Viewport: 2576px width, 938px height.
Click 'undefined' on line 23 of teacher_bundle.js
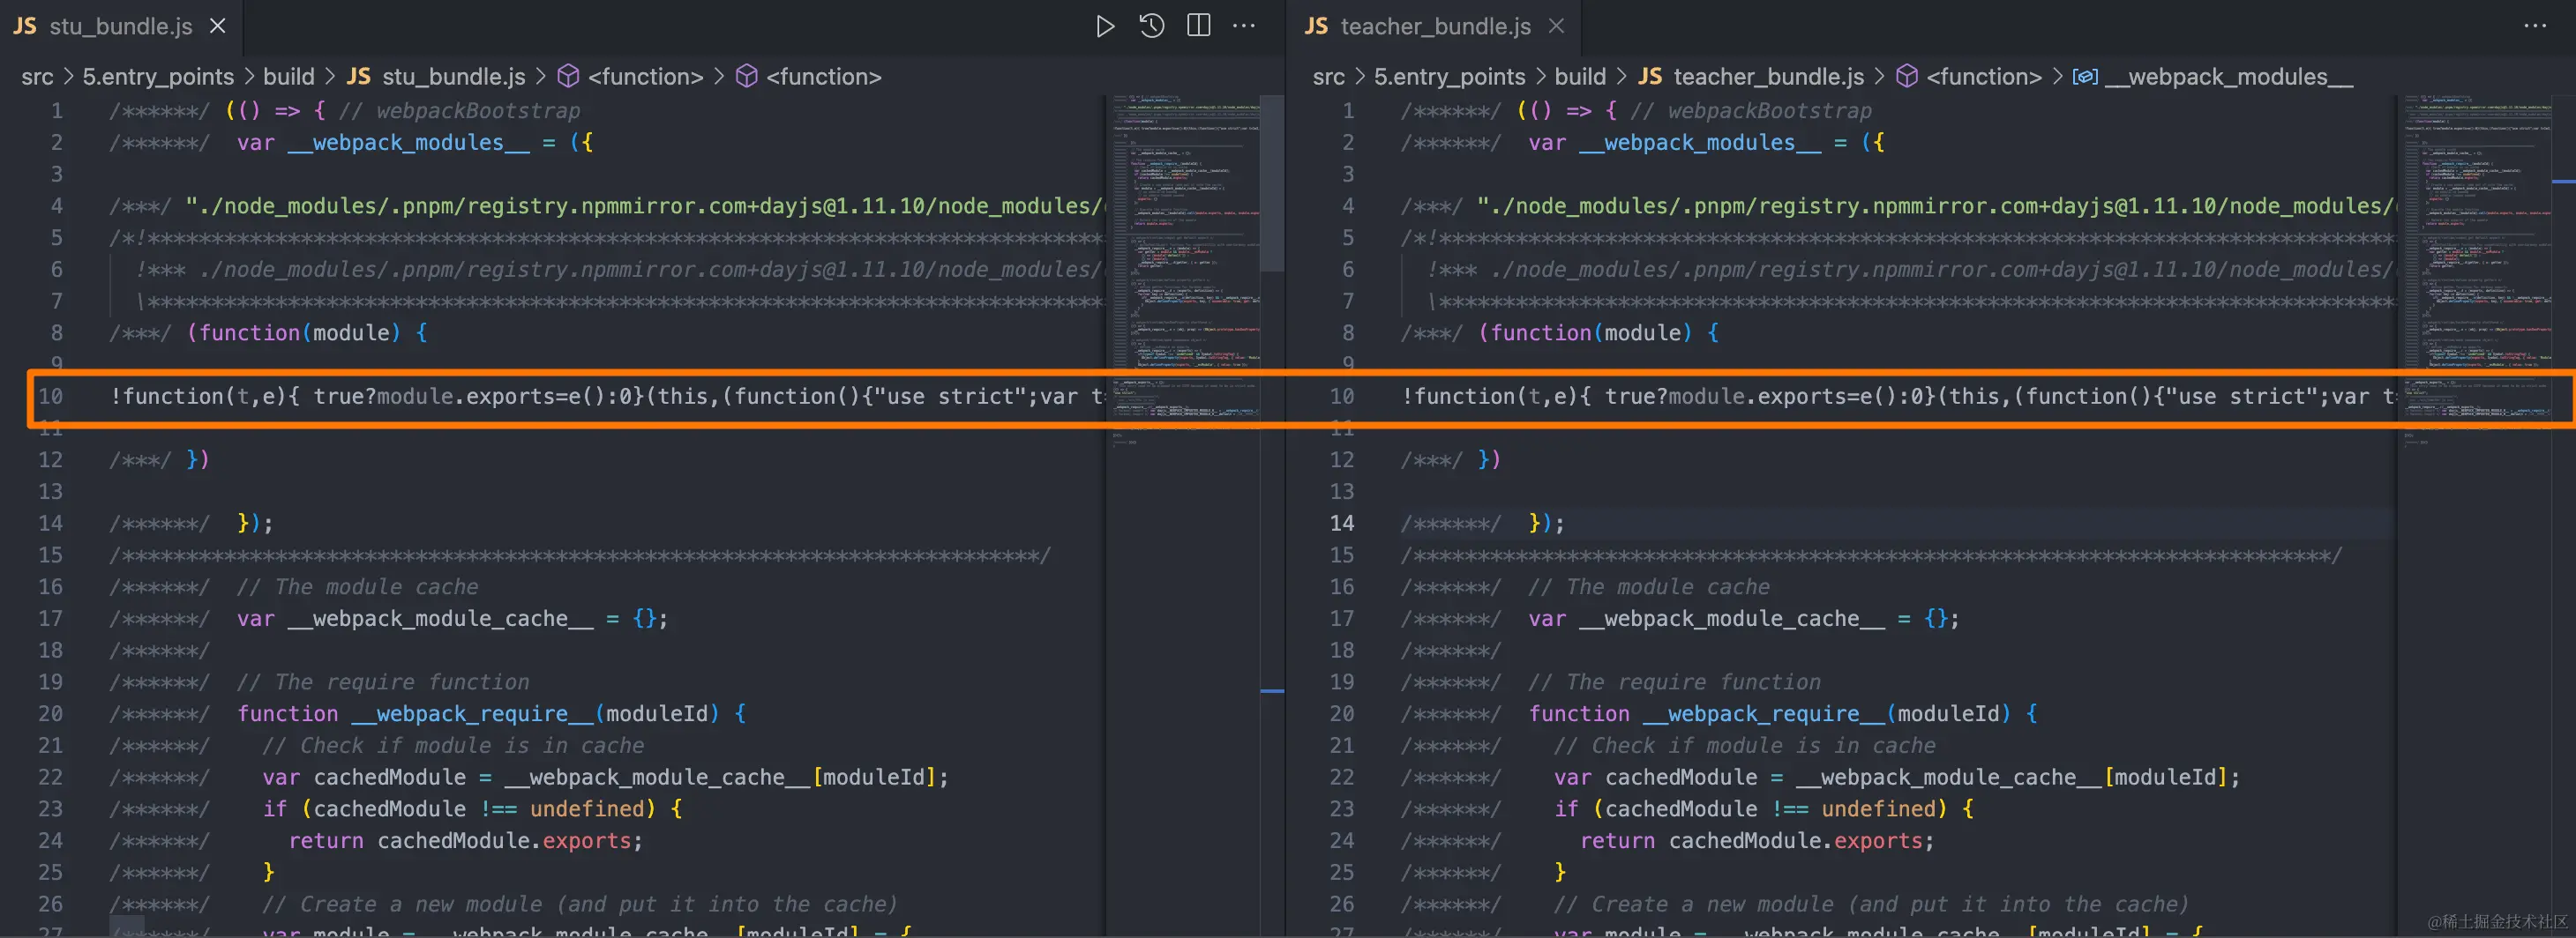tap(1878, 808)
